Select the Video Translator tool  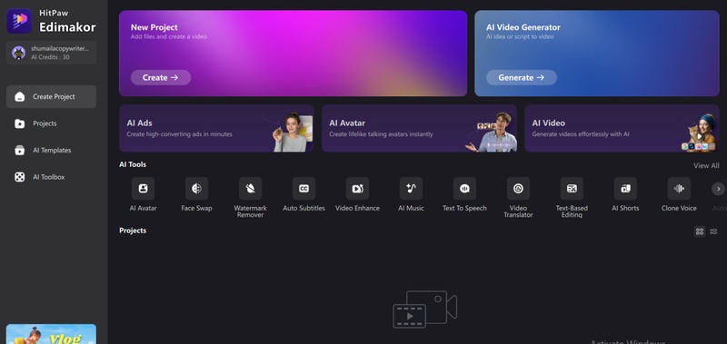tap(518, 189)
